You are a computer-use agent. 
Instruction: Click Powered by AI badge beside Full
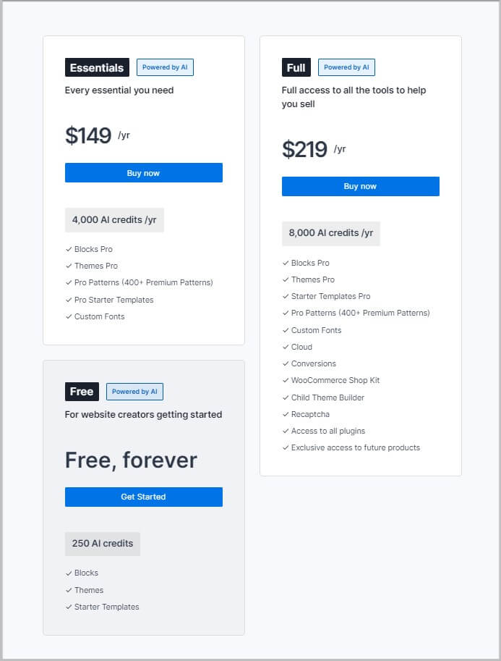[346, 67]
